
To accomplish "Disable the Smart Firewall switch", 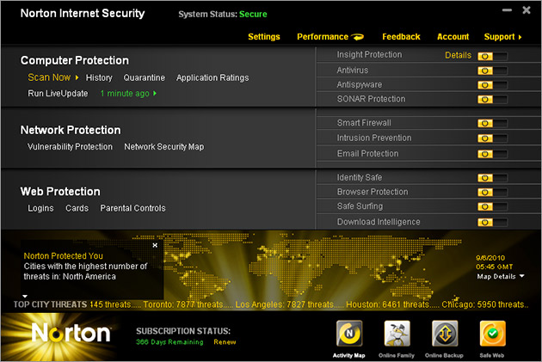I will coord(491,124).
